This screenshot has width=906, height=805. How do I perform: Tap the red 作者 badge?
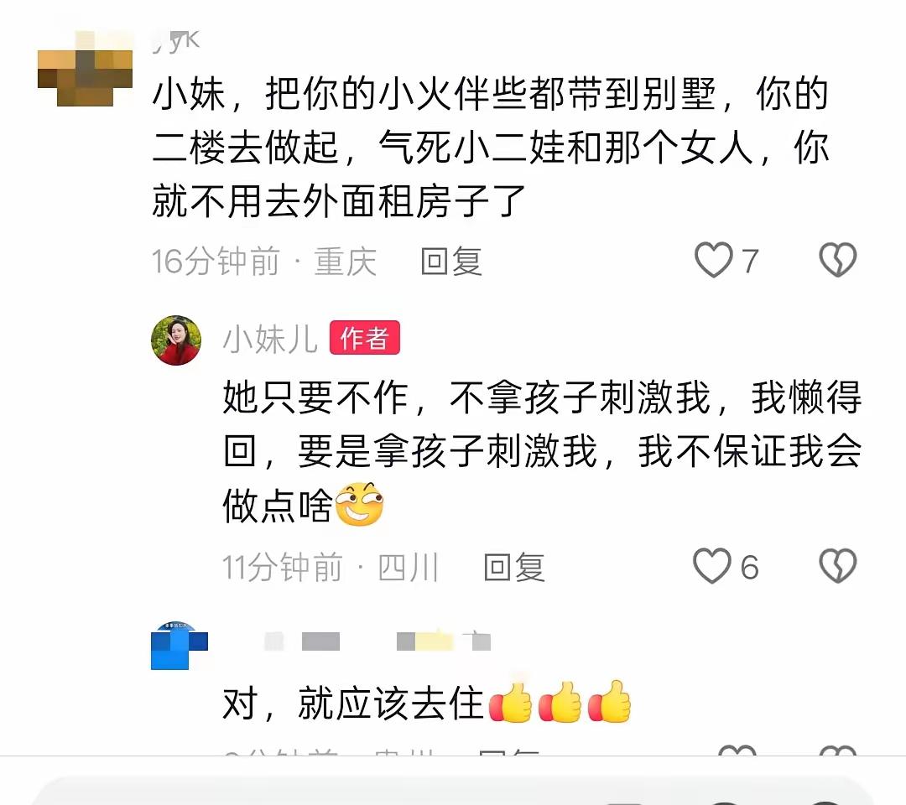click(365, 338)
